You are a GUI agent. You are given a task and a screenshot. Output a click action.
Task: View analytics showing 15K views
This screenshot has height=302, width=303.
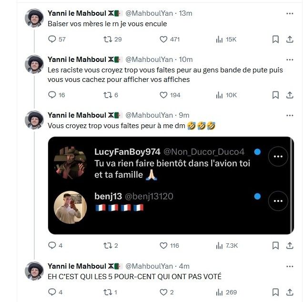[x=219, y=40]
